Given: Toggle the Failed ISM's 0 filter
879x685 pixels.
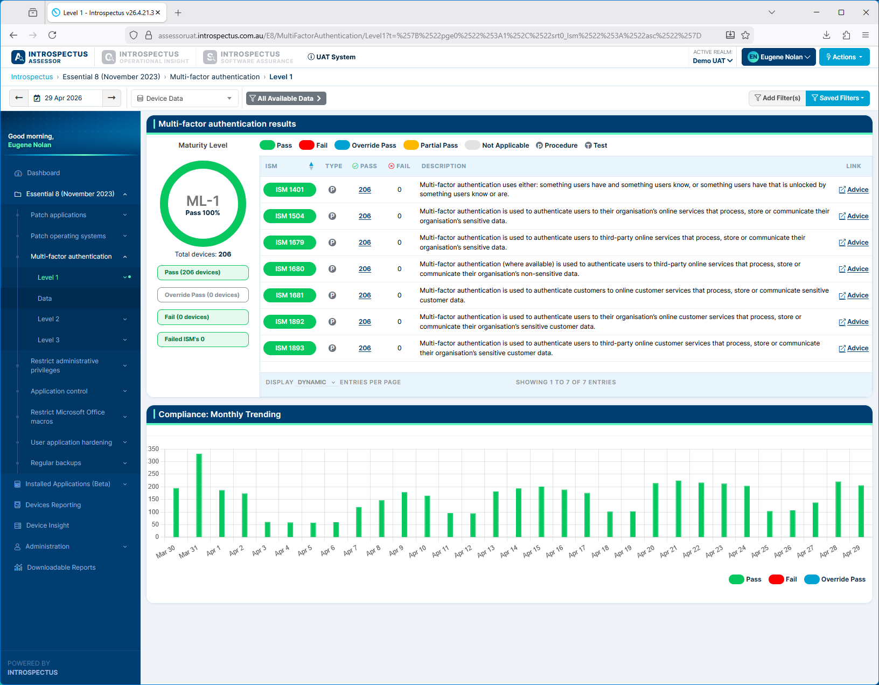Looking at the screenshot, I should coord(203,340).
